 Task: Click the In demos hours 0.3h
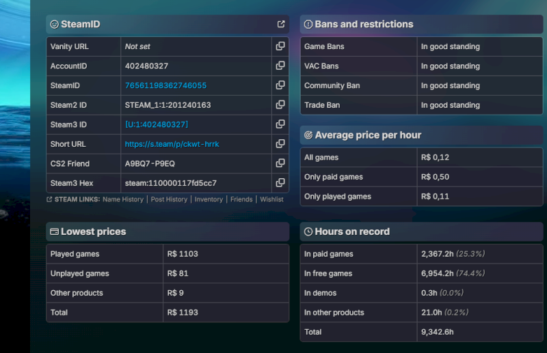(429, 293)
